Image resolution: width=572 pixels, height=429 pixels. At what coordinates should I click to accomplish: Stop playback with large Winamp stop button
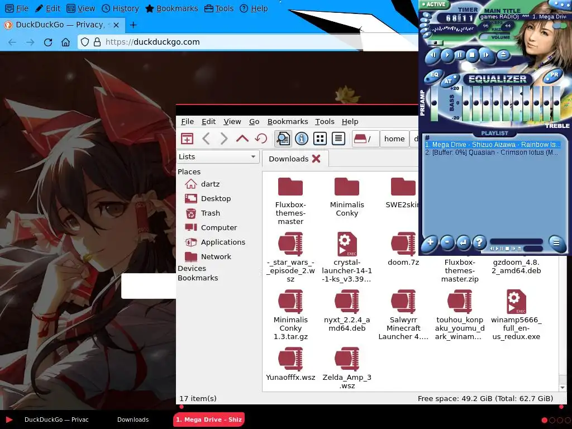tap(473, 55)
